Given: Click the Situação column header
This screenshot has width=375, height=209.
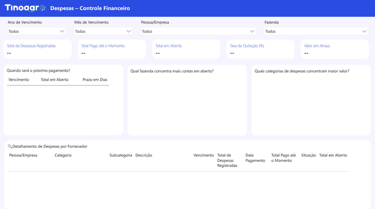Looking at the screenshot, I should point(308,155).
